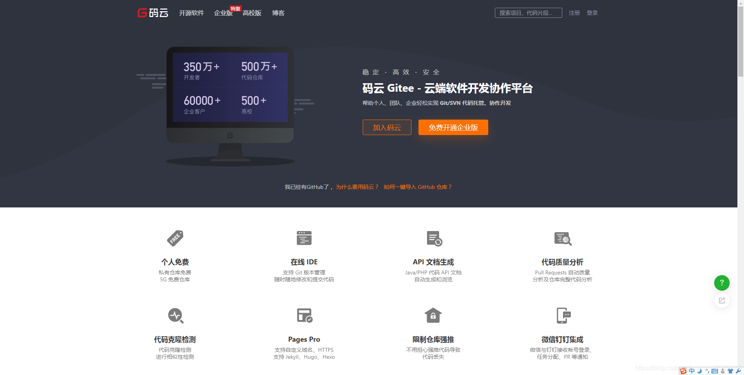The width and height of the screenshot is (744, 375).
Task: Click the 登录 link
Action: (x=592, y=13)
